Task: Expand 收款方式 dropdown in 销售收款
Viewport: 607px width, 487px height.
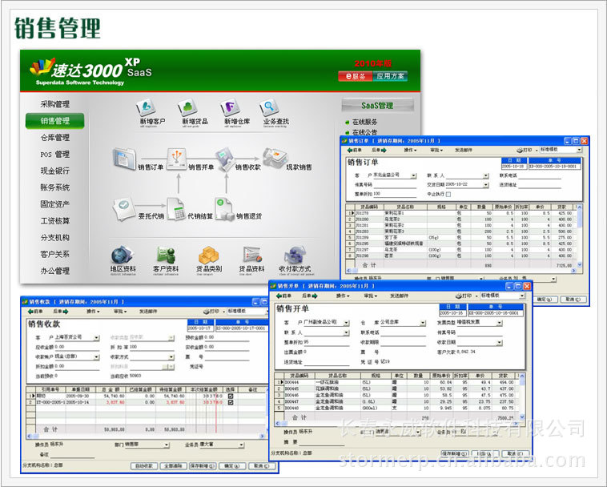Action: [171, 357]
